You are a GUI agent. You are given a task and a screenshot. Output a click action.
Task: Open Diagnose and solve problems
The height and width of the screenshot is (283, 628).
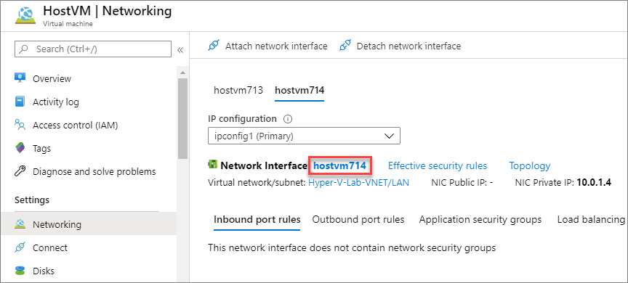pos(94,172)
